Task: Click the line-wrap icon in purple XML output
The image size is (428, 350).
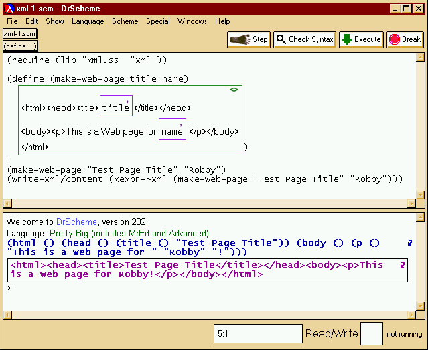Action: tap(403, 265)
